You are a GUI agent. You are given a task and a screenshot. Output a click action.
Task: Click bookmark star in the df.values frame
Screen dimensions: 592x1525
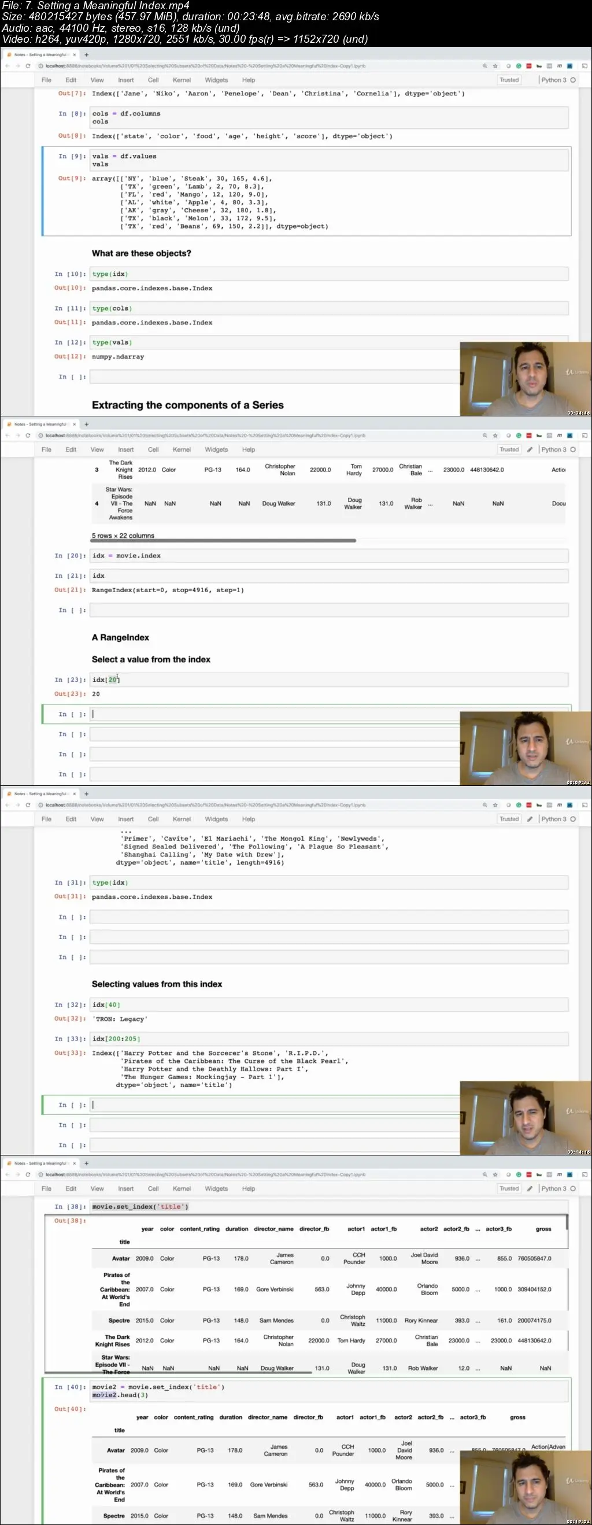pyautogui.click(x=495, y=66)
